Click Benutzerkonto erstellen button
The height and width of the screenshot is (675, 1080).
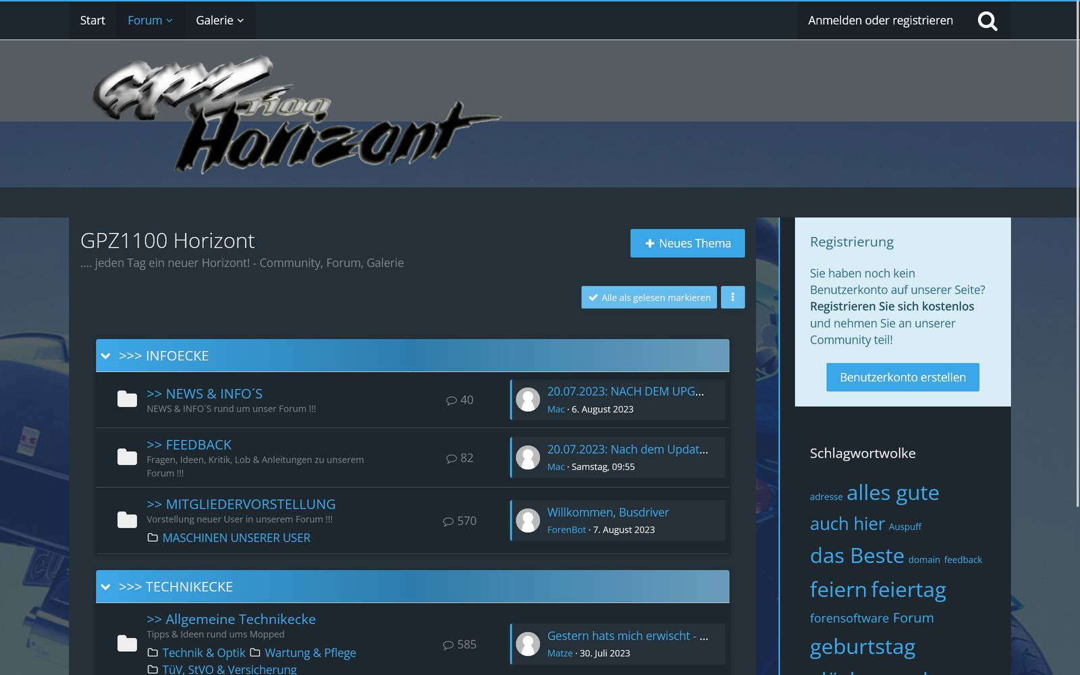pyautogui.click(x=902, y=377)
